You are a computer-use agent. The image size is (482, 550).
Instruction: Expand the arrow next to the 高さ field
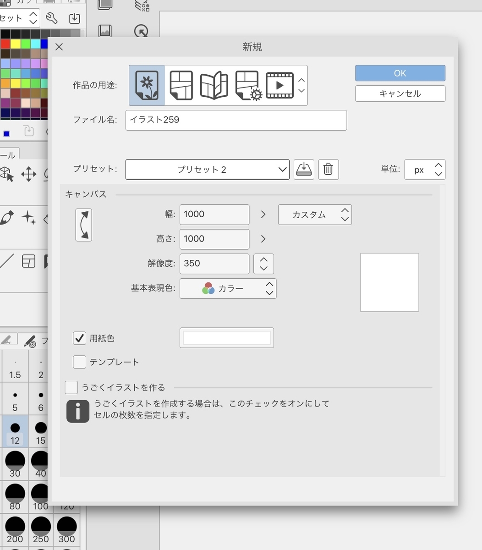coord(263,239)
